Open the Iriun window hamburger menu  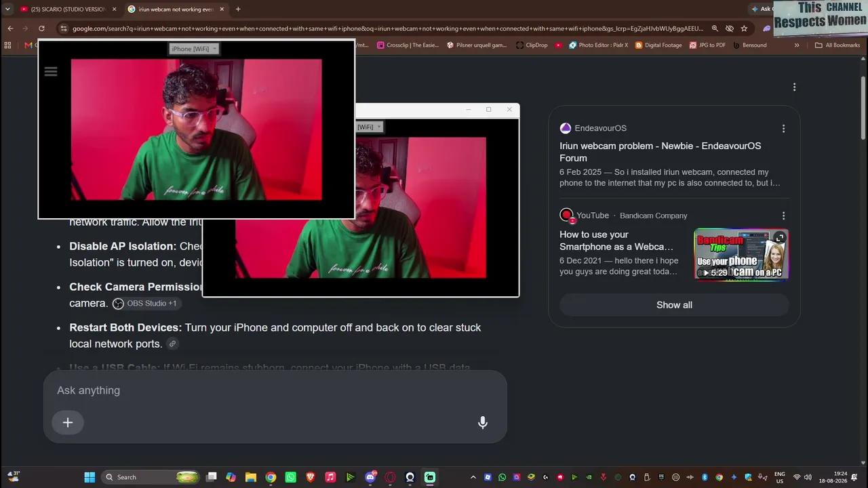tap(51, 71)
